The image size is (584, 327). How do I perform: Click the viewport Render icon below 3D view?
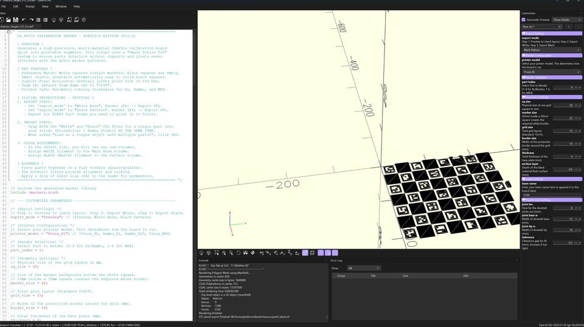[x=209, y=253]
